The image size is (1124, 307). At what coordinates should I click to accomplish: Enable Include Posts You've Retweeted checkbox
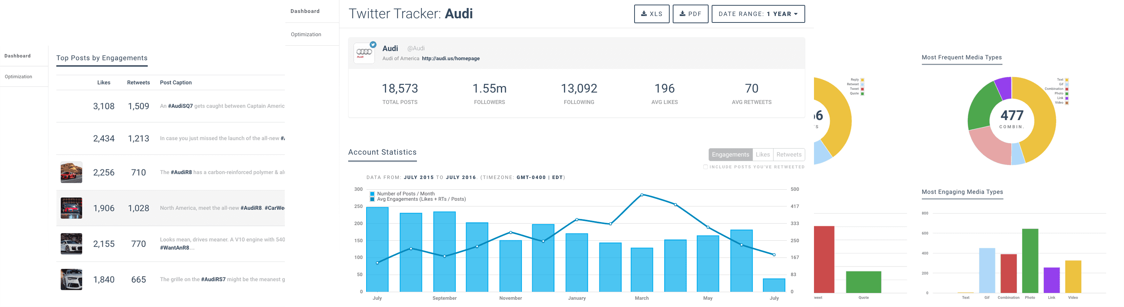pyautogui.click(x=706, y=167)
